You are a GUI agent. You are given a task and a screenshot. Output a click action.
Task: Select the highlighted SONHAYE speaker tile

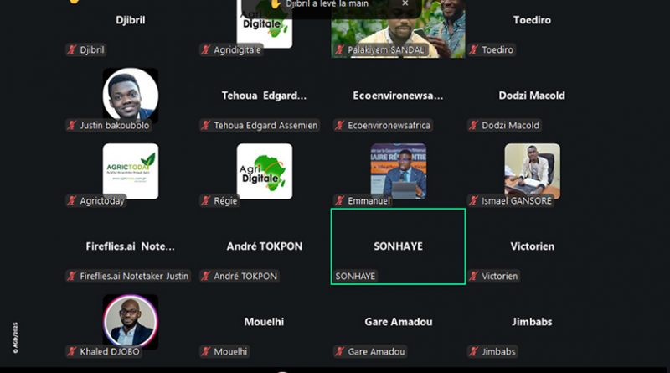click(399, 246)
